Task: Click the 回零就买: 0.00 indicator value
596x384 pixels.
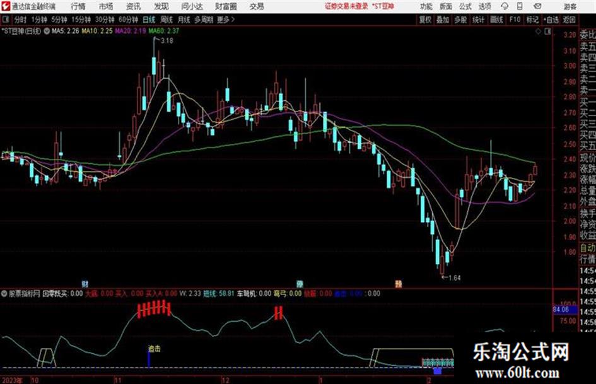Action: tap(62, 294)
